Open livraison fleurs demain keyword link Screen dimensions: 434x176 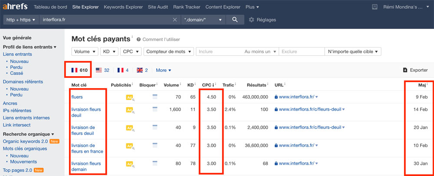pos(86,166)
